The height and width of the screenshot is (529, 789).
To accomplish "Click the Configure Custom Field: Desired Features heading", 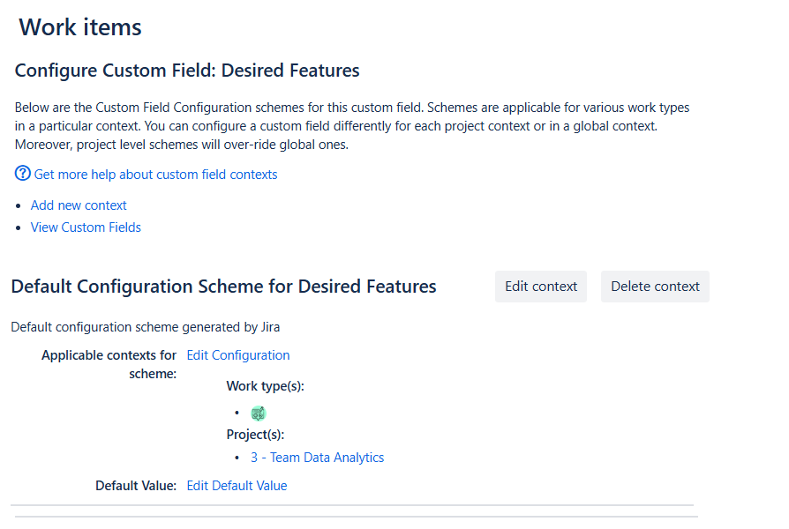I will pyautogui.click(x=187, y=71).
